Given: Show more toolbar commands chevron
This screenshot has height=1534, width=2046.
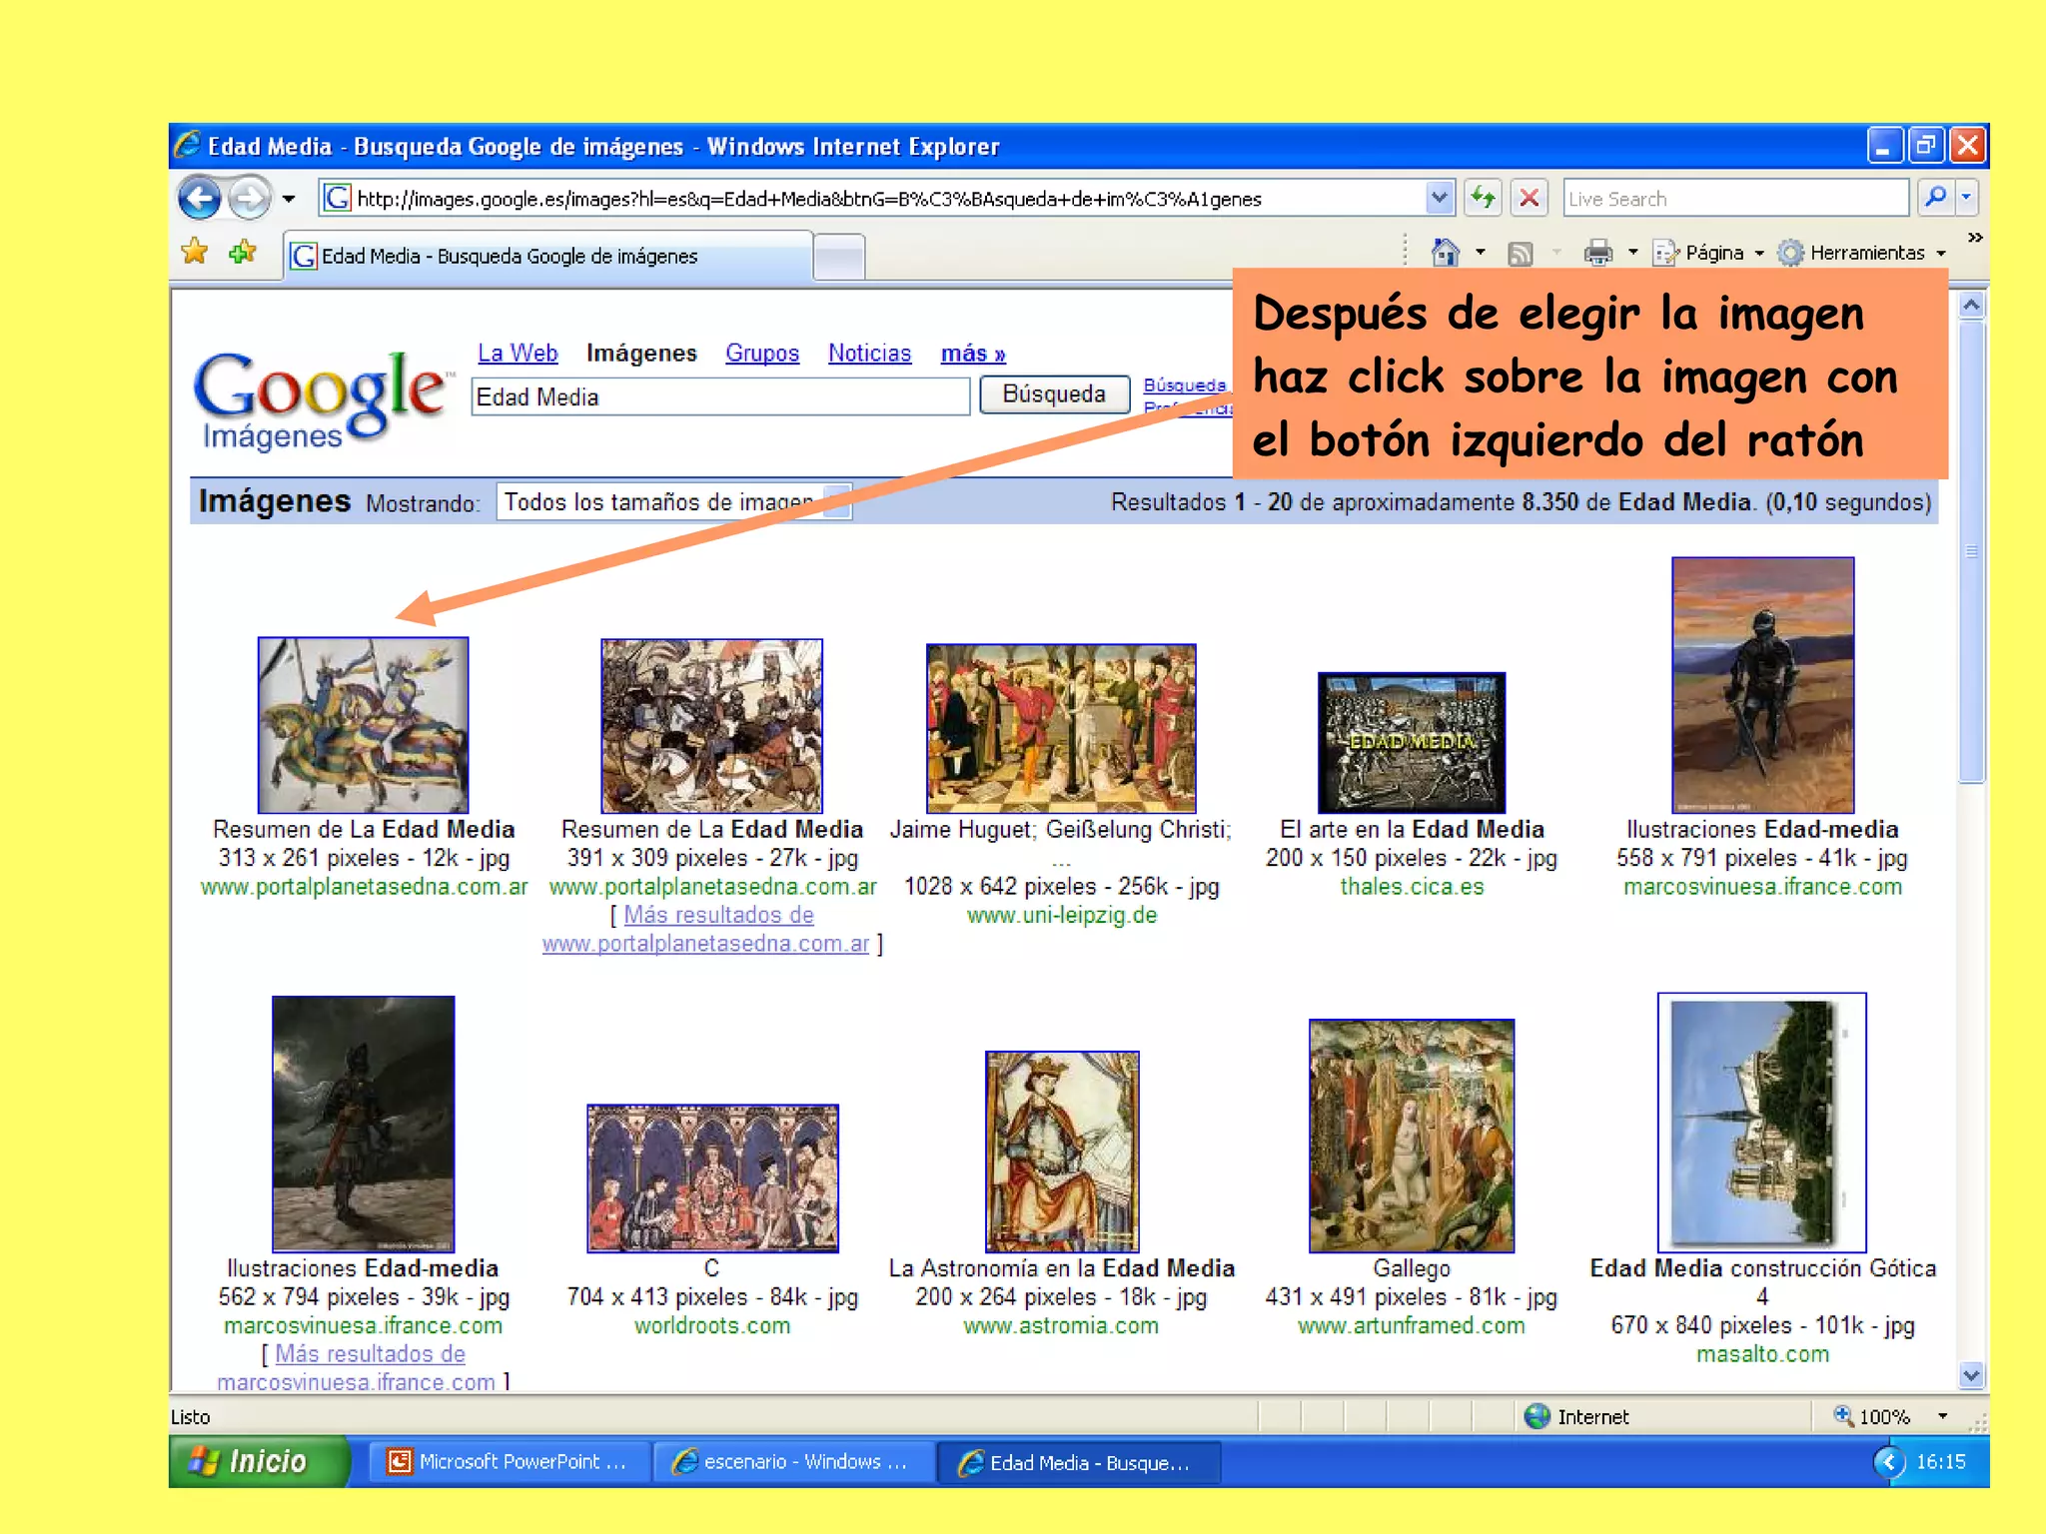Looking at the screenshot, I should pyautogui.click(x=1974, y=238).
